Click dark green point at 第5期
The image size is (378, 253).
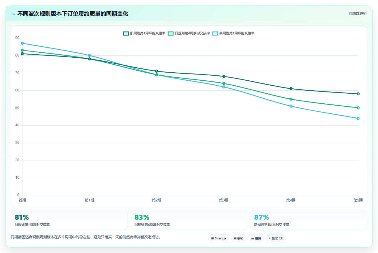[x=358, y=94]
